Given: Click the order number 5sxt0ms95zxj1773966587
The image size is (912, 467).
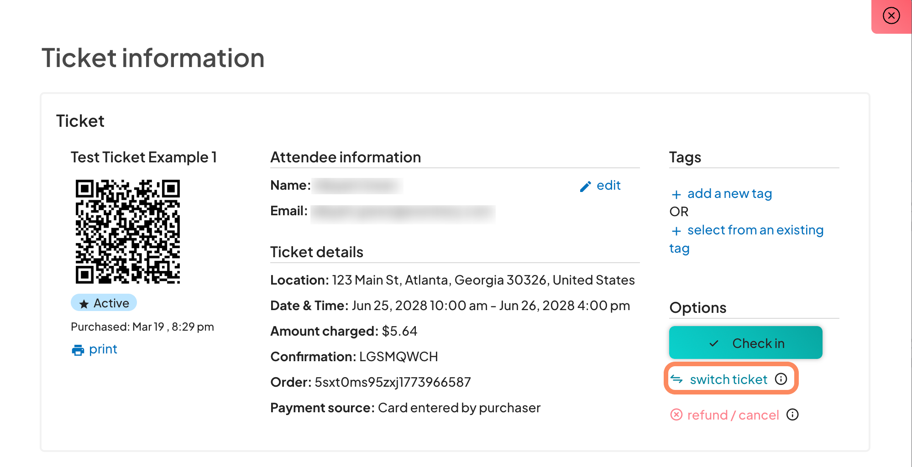Looking at the screenshot, I should pyautogui.click(x=393, y=382).
